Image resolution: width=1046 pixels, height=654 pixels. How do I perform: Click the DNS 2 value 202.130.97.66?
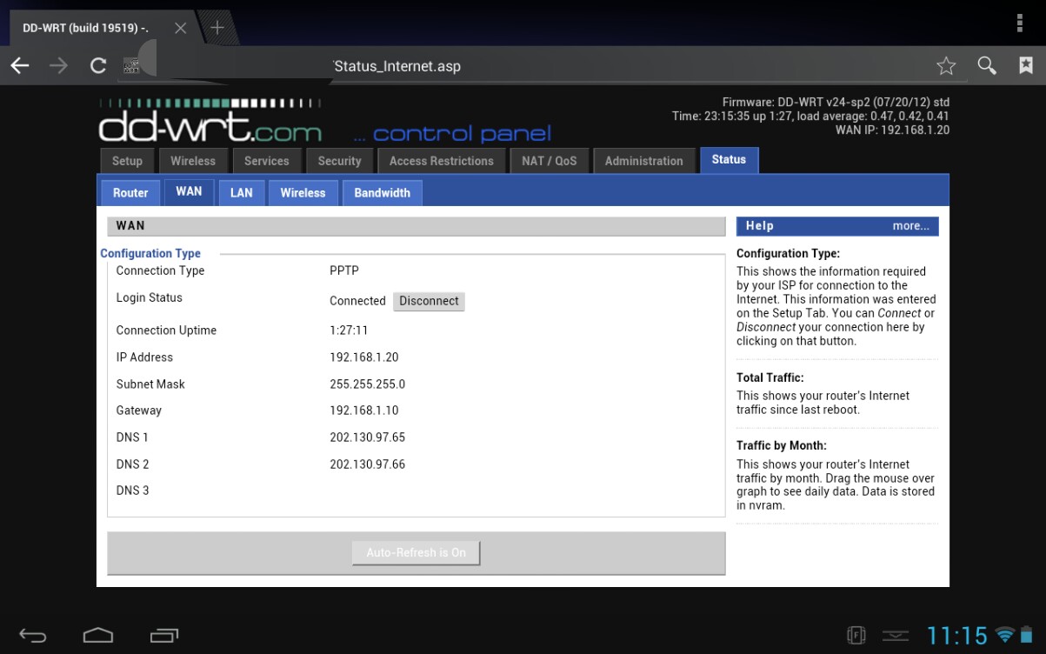tap(368, 464)
